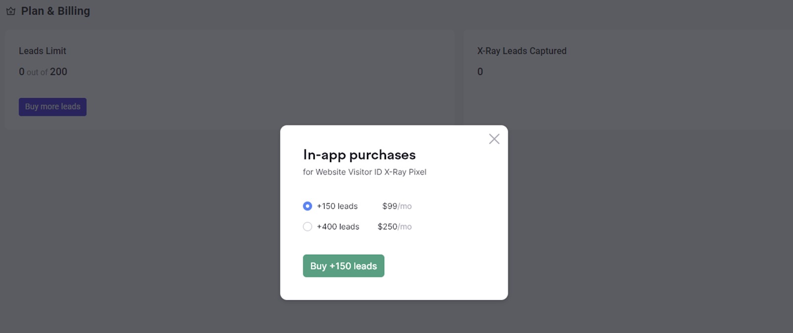
Task: Click the 0 out of 200 counter
Action: [x=43, y=72]
